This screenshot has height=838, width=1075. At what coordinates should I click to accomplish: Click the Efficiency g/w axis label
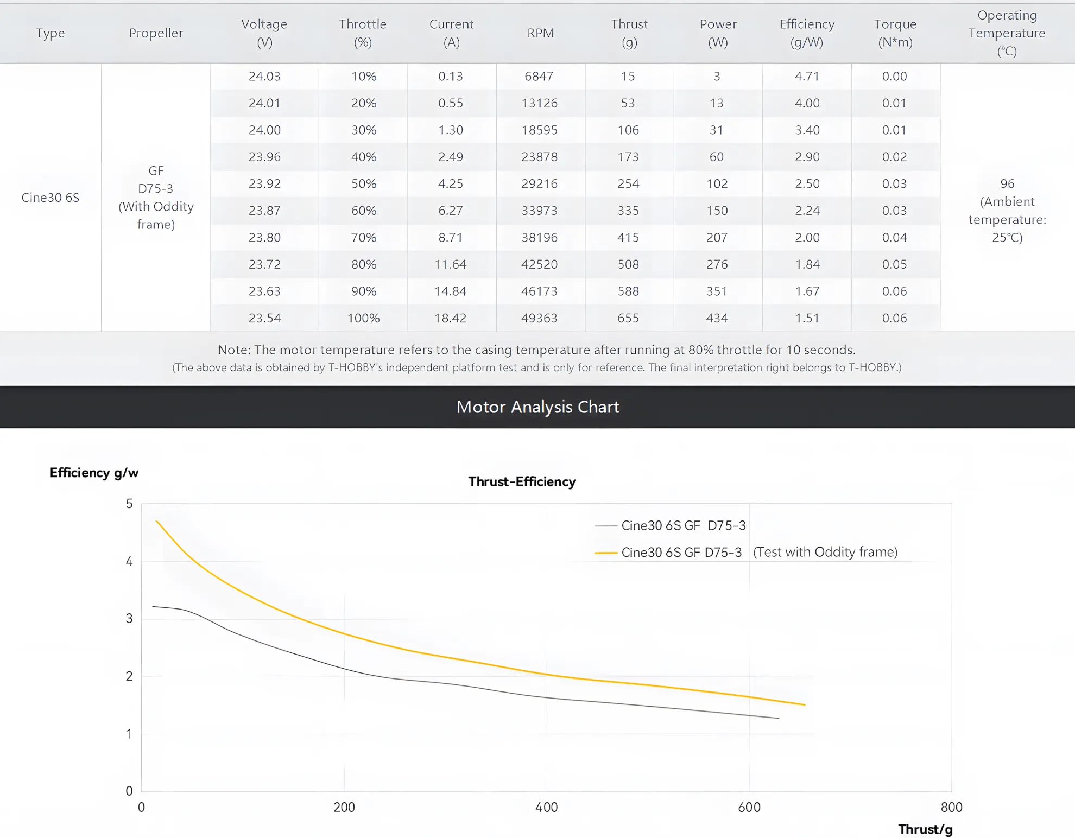pos(94,473)
